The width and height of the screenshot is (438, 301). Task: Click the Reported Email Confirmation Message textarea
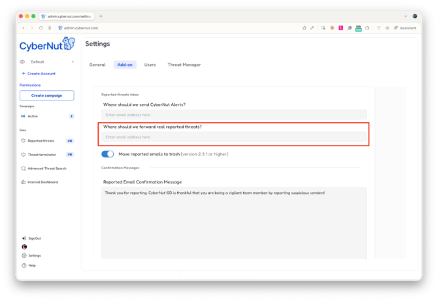(234, 223)
